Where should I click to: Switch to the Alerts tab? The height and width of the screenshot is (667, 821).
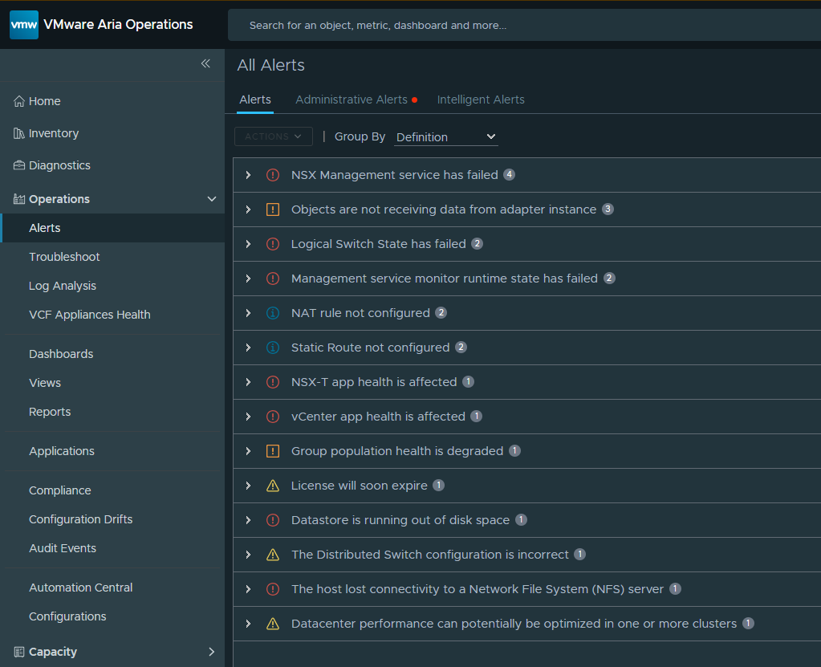pyautogui.click(x=255, y=100)
